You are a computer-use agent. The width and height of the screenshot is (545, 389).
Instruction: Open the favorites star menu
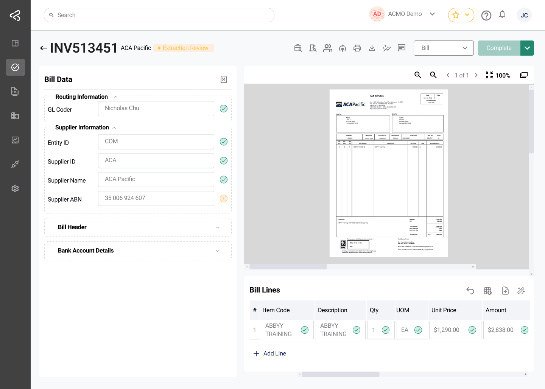point(461,15)
